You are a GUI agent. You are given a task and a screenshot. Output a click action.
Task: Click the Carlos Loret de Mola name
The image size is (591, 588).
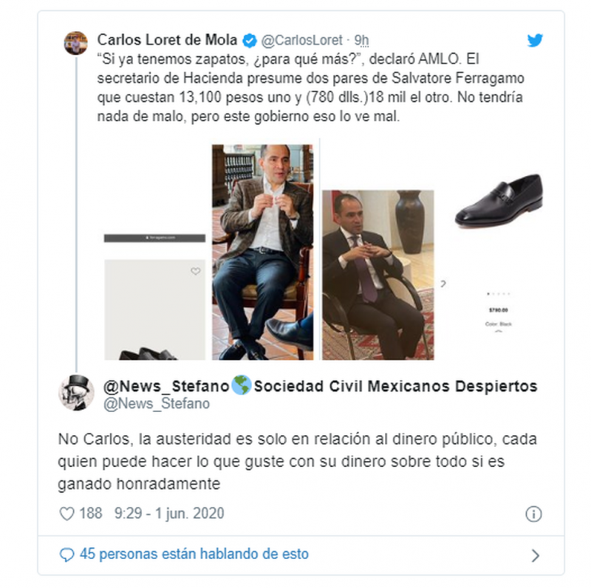point(167,40)
